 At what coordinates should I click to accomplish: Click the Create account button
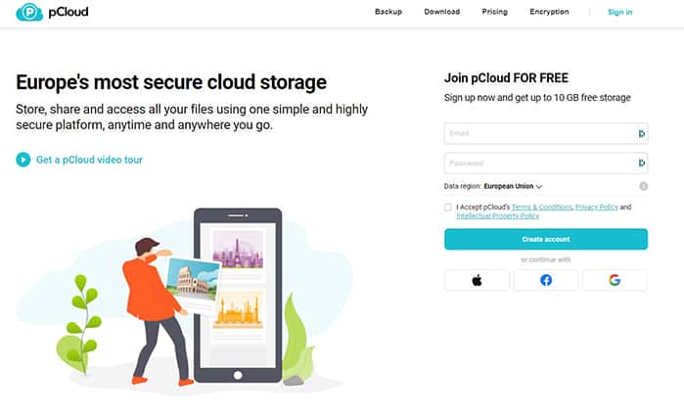pyautogui.click(x=546, y=239)
